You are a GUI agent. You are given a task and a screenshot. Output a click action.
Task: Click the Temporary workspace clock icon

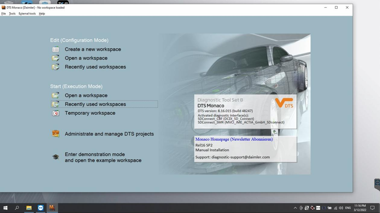[x=56, y=113]
